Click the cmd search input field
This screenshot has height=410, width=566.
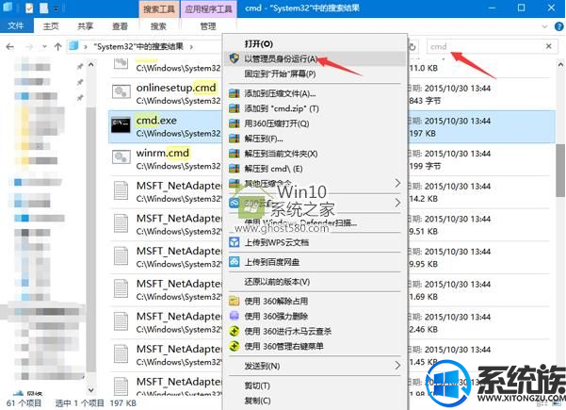point(486,46)
